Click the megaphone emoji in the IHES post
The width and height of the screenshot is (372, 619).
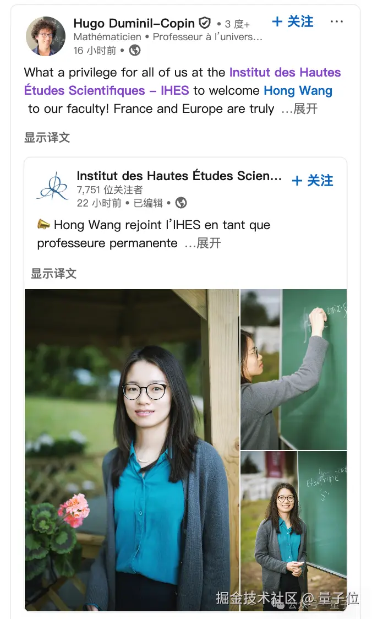click(43, 225)
